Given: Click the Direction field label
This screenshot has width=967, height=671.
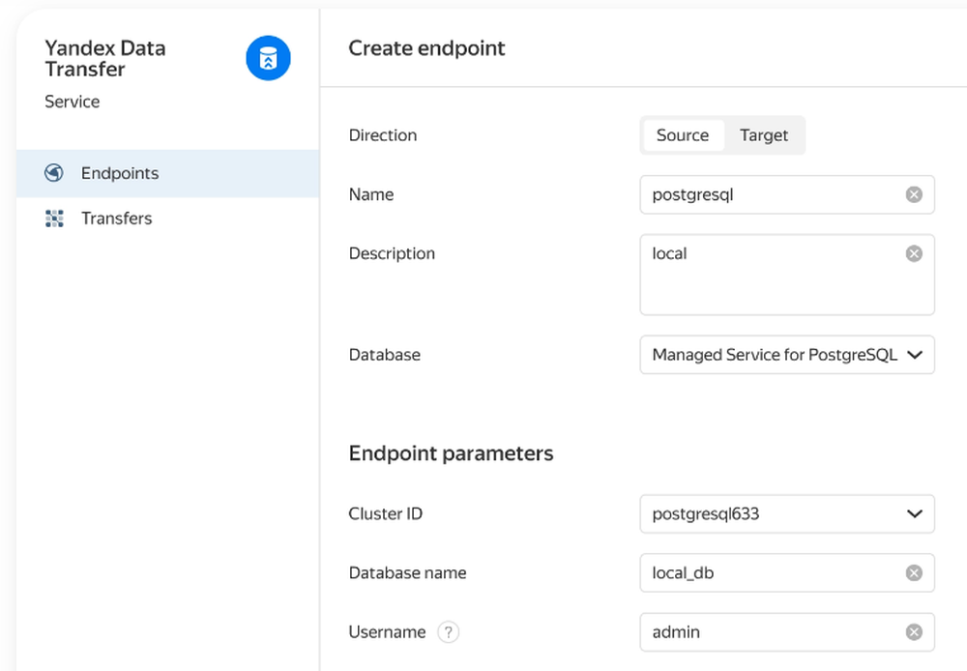Looking at the screenshot, I should tap(383, 135).
